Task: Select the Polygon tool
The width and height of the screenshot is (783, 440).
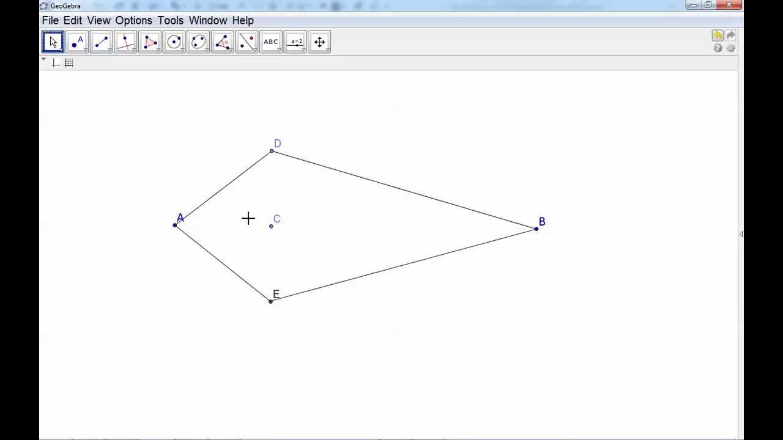Action: (150, 42)
